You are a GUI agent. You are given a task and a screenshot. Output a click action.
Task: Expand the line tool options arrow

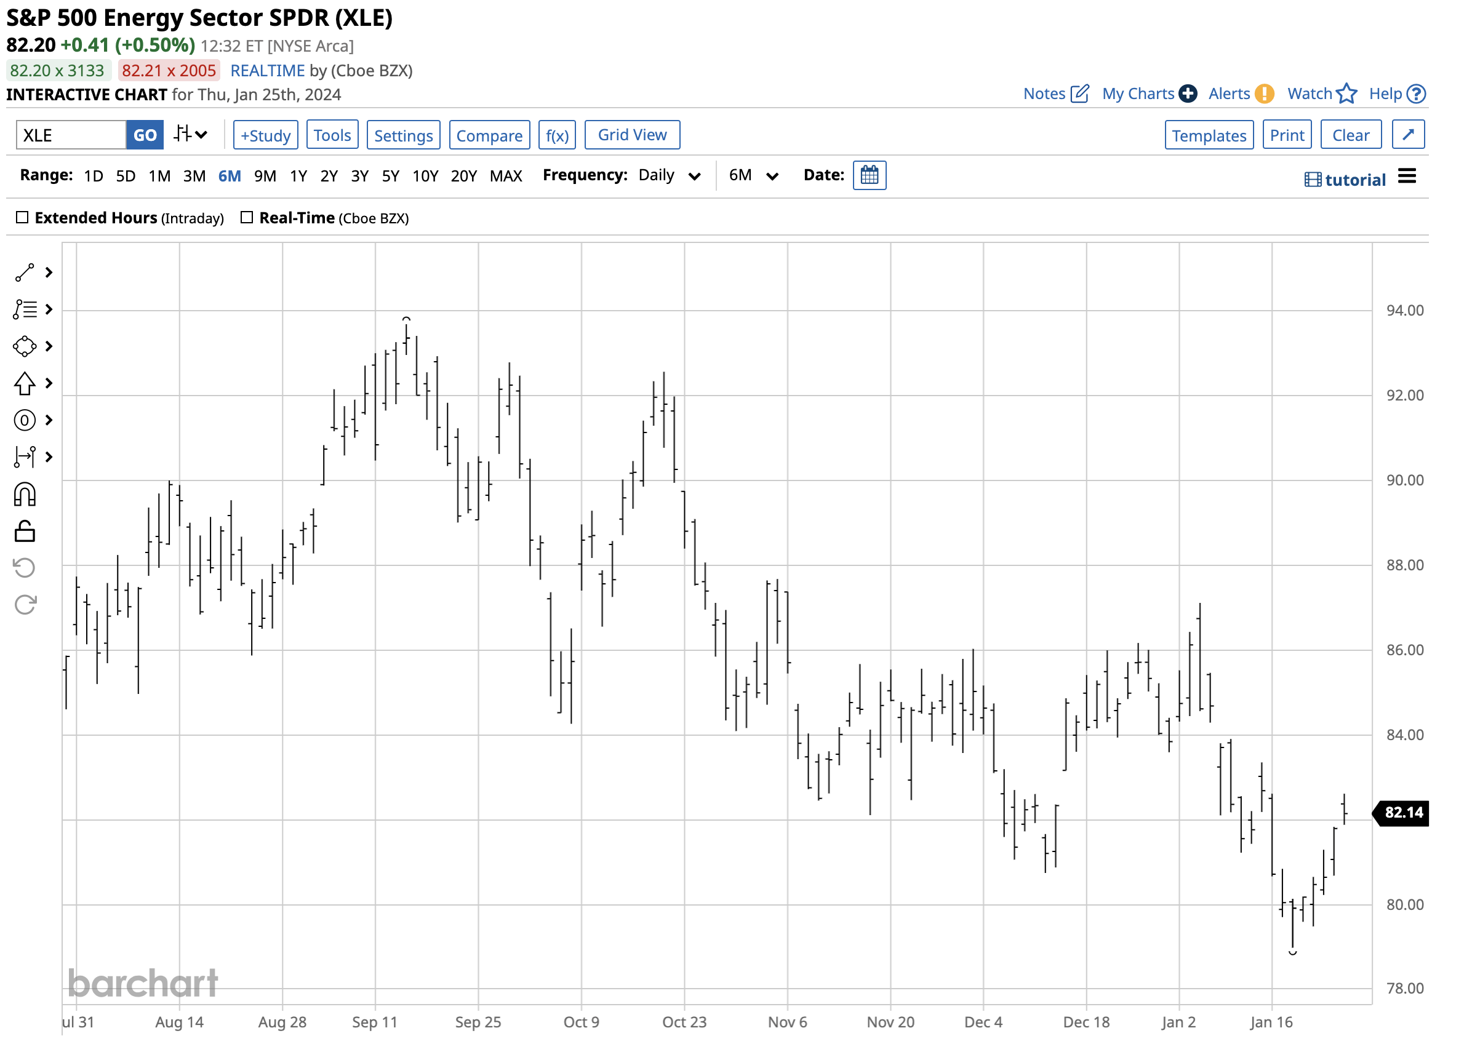49,273
